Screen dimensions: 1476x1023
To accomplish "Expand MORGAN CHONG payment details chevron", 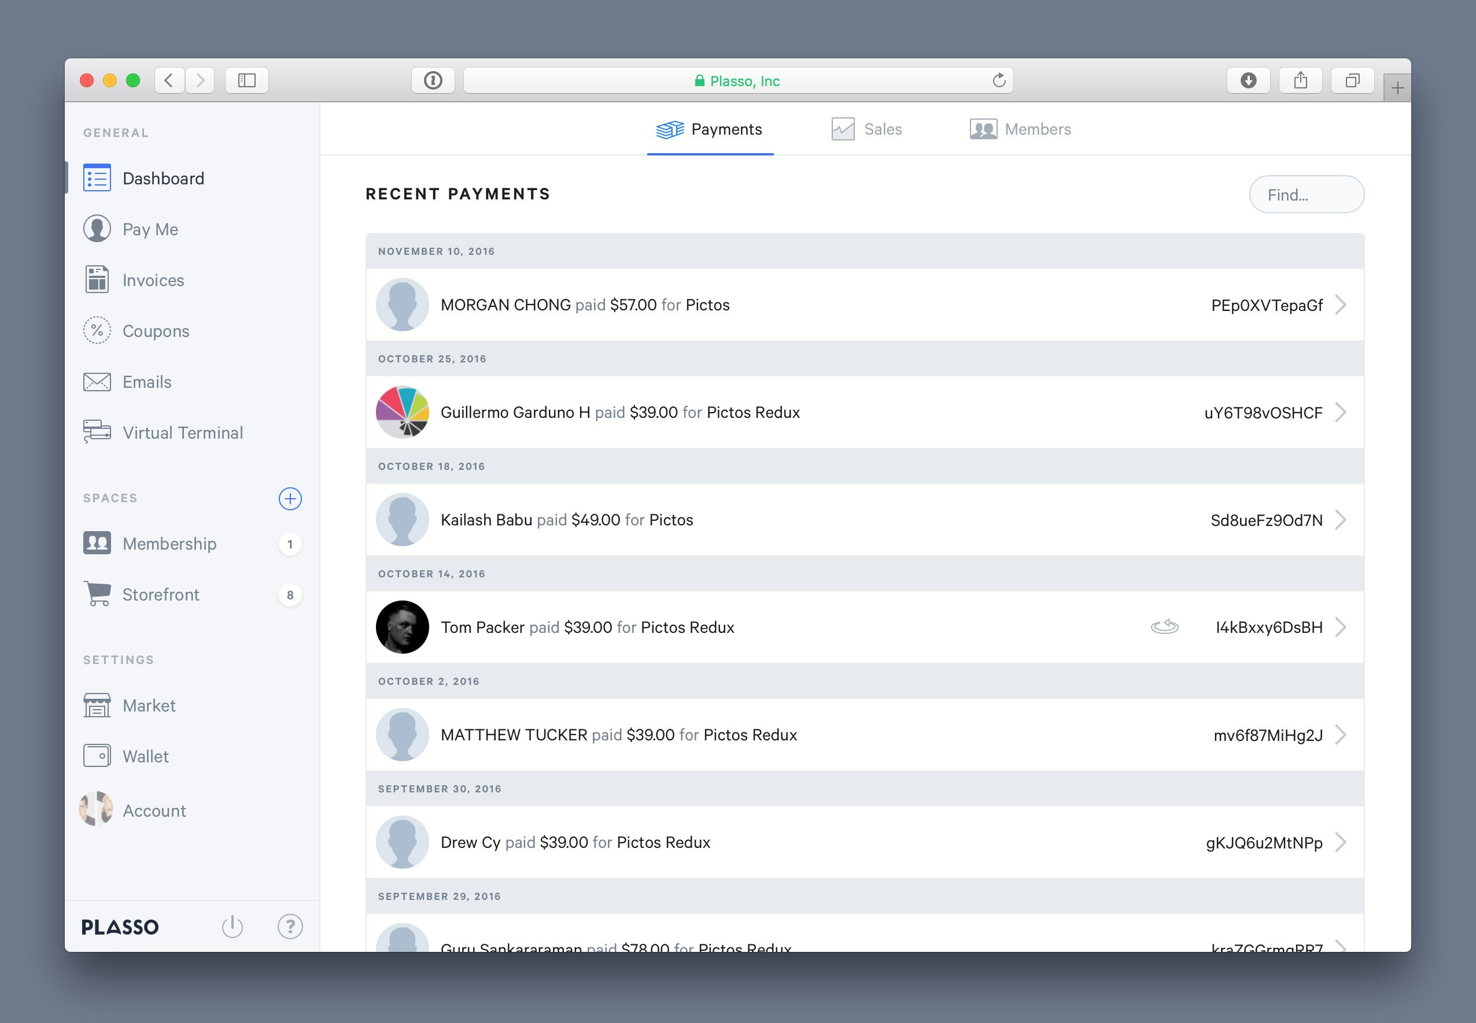I will 1341,305.
